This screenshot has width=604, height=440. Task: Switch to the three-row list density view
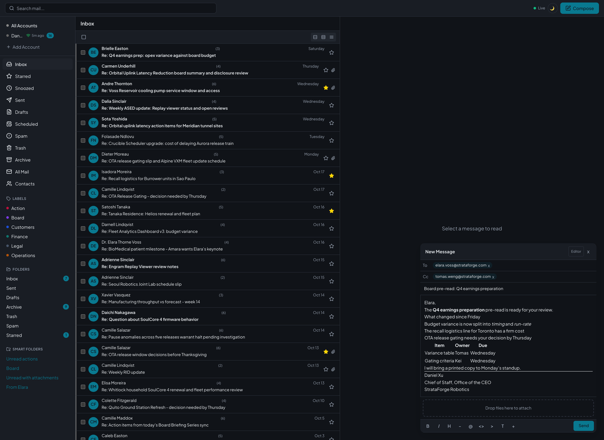[323, 37]
